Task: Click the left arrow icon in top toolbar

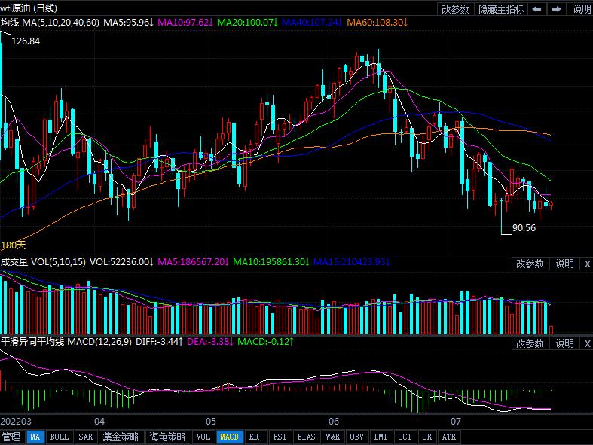Action: coord(537,9)
